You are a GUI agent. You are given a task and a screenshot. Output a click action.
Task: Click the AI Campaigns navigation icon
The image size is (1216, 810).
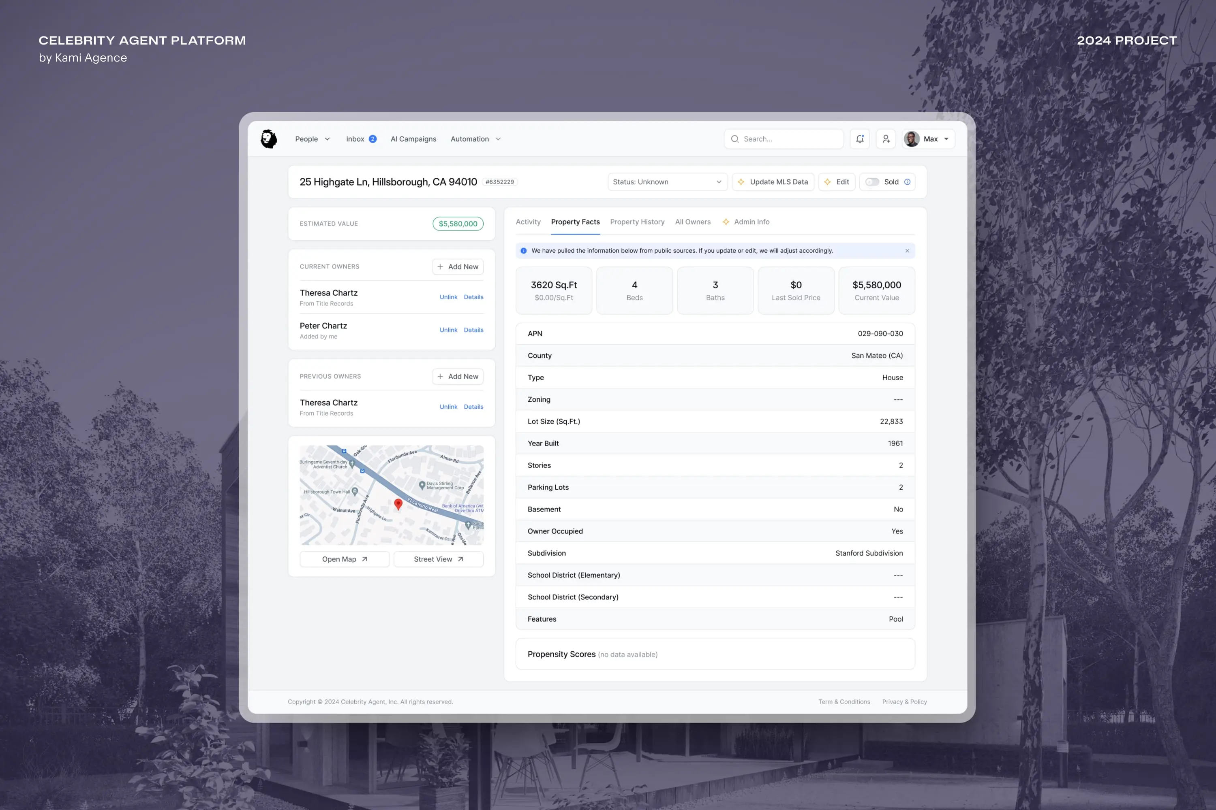click(413, 139)
